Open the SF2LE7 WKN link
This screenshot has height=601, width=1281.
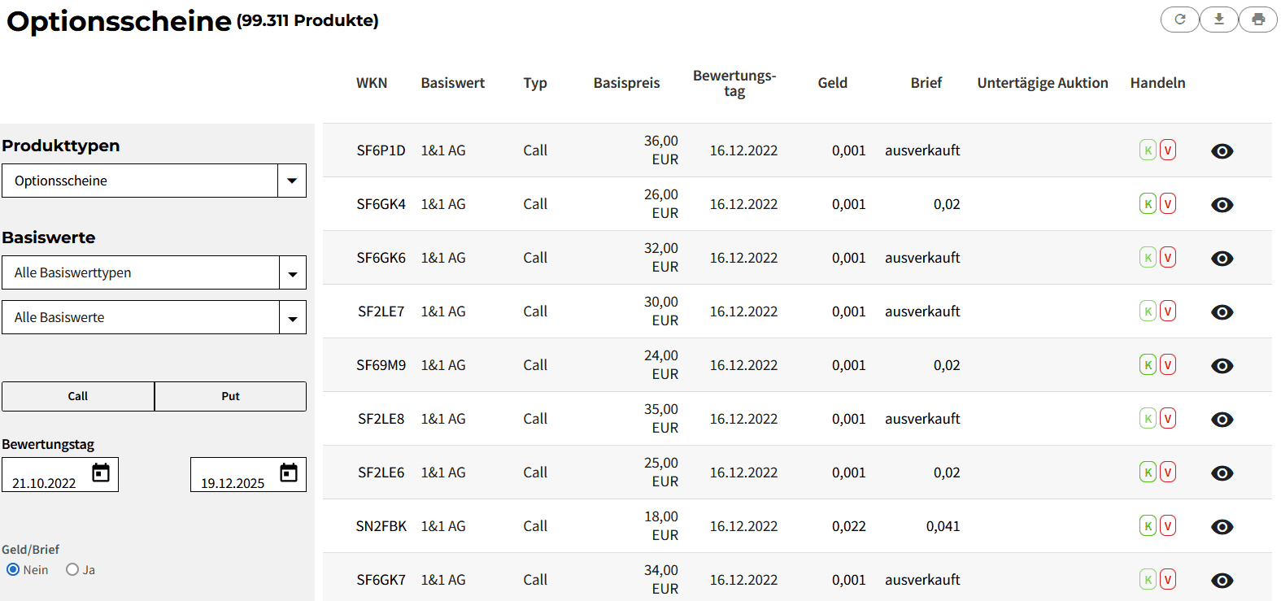381,311
